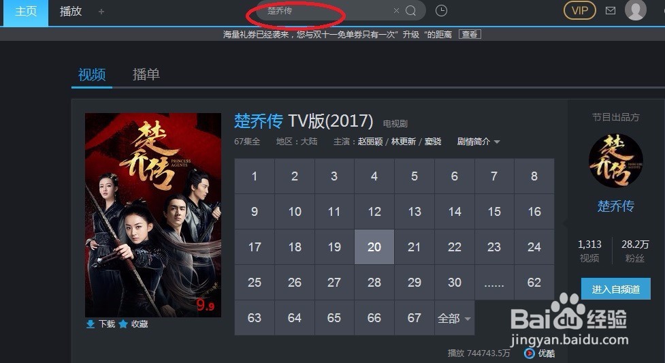This screenshot has height=363, width=665.
Task: Switch to the 播单 tab
Action: (x=146, y=74)
